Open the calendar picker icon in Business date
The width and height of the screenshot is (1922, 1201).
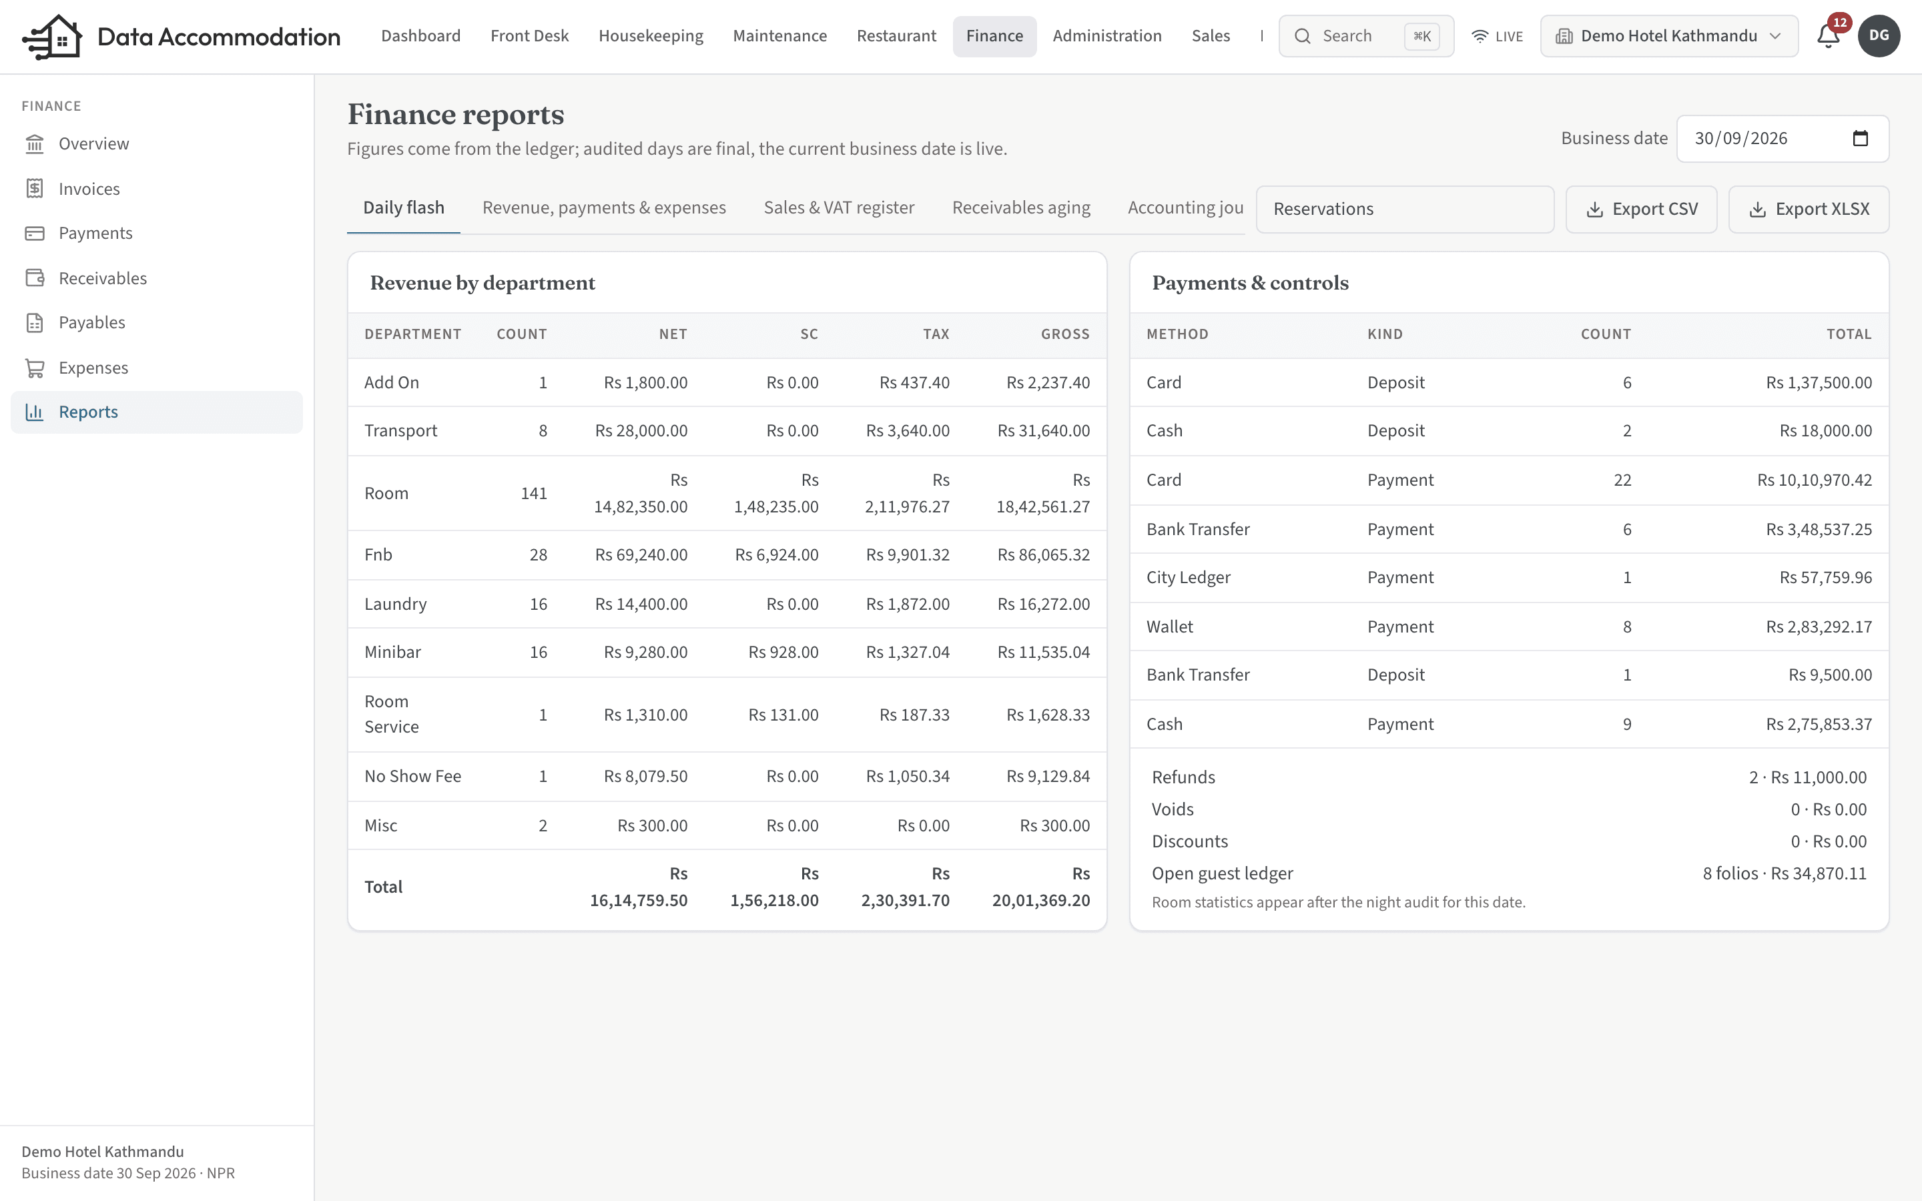tap(1860, 138)
